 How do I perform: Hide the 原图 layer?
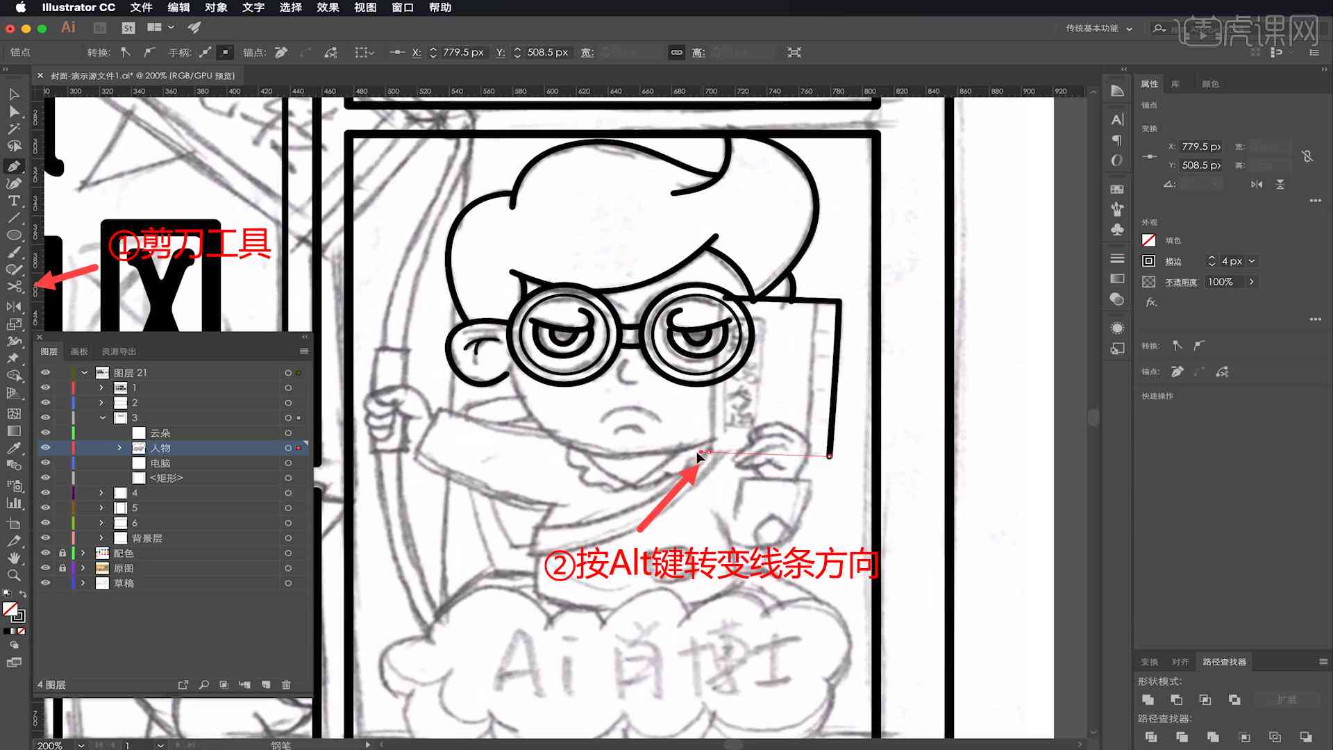point(45,568)
